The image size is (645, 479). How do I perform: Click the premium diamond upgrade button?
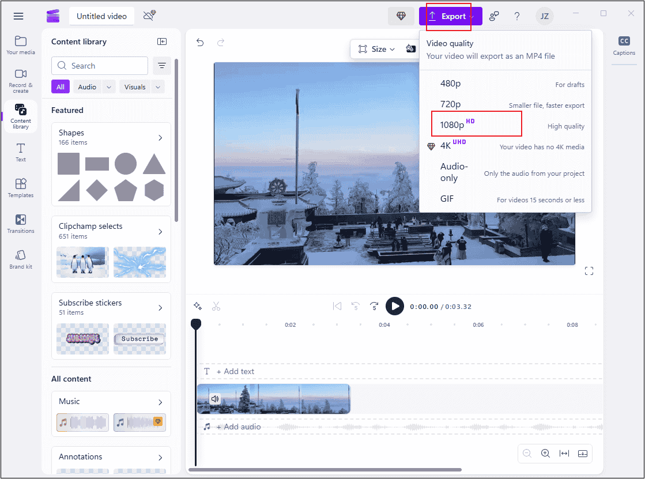401,16
